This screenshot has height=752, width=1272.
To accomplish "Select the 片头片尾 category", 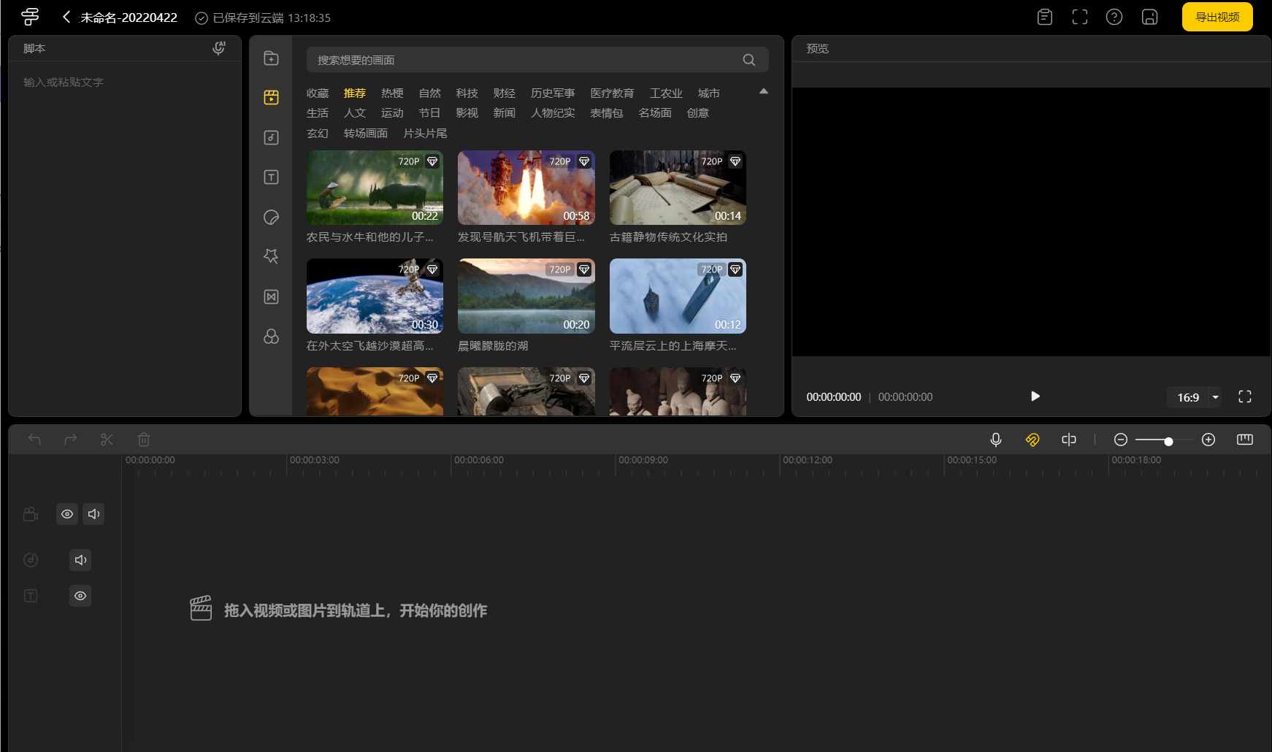I will point(425,133).
